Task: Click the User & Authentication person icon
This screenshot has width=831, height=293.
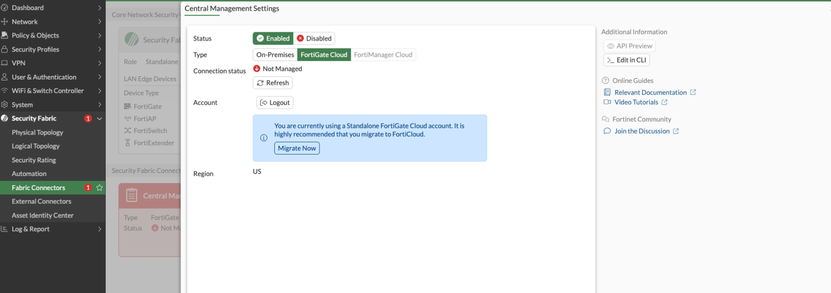Action: (x=4, y=77)
